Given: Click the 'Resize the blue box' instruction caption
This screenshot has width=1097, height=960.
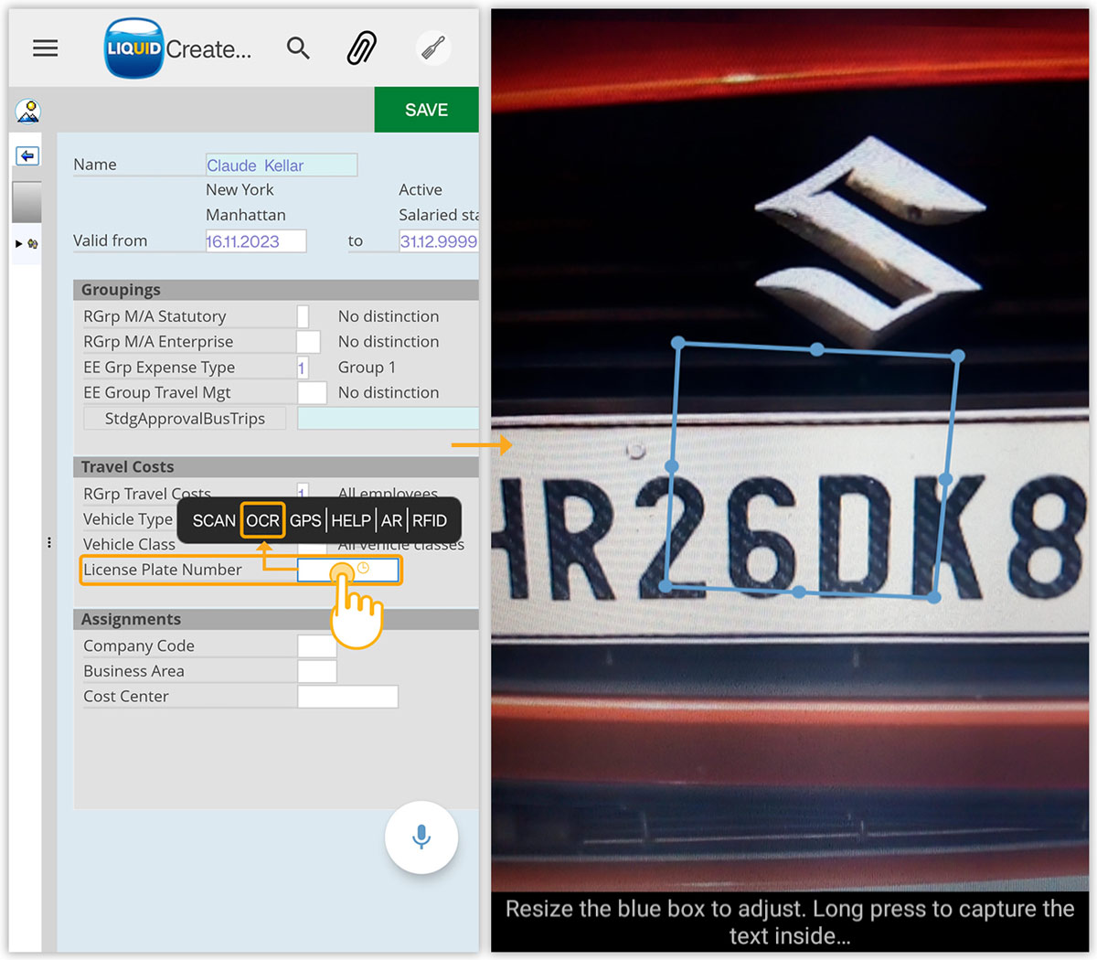Looking at the screenshot, I should [790, 923].
